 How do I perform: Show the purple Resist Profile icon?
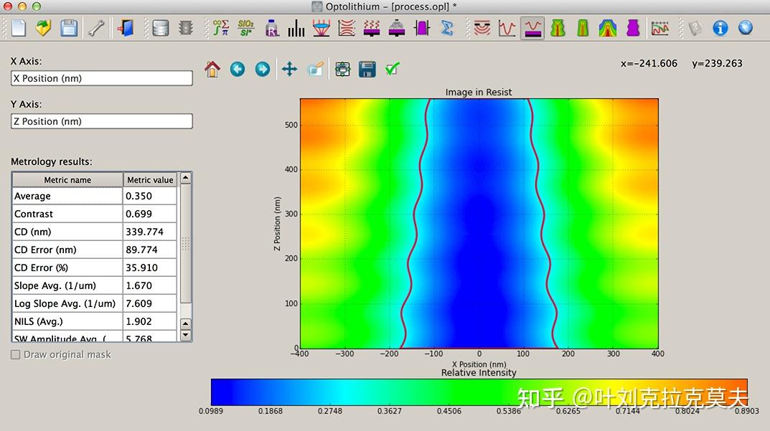coord(633,28)
